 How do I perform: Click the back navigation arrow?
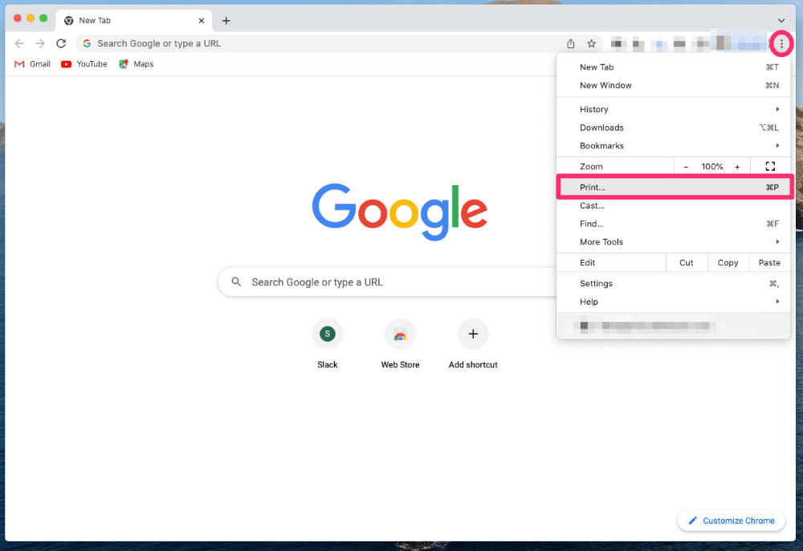(x=19, y=43)
